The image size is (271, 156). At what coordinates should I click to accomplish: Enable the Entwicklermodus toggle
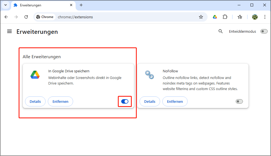(x=264, y=32)
